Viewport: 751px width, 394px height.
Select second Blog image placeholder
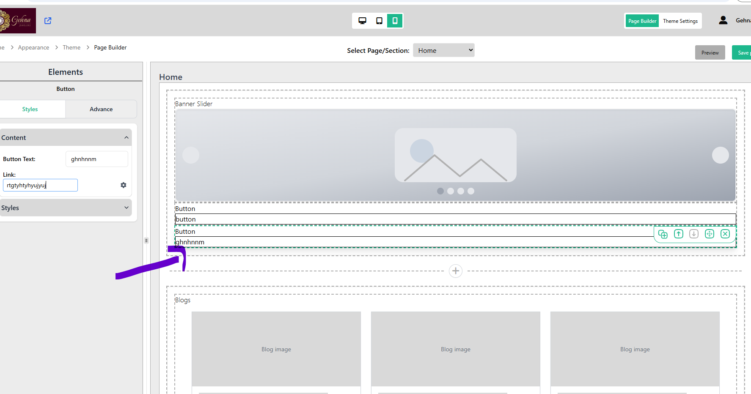pyautogui.click(x=456, y=349)
